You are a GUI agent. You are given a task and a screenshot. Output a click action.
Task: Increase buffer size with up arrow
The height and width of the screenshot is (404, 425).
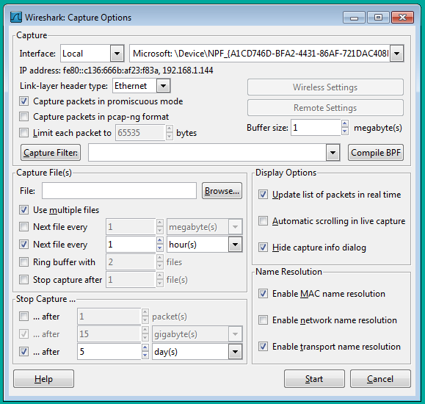(x=344, y=124)
